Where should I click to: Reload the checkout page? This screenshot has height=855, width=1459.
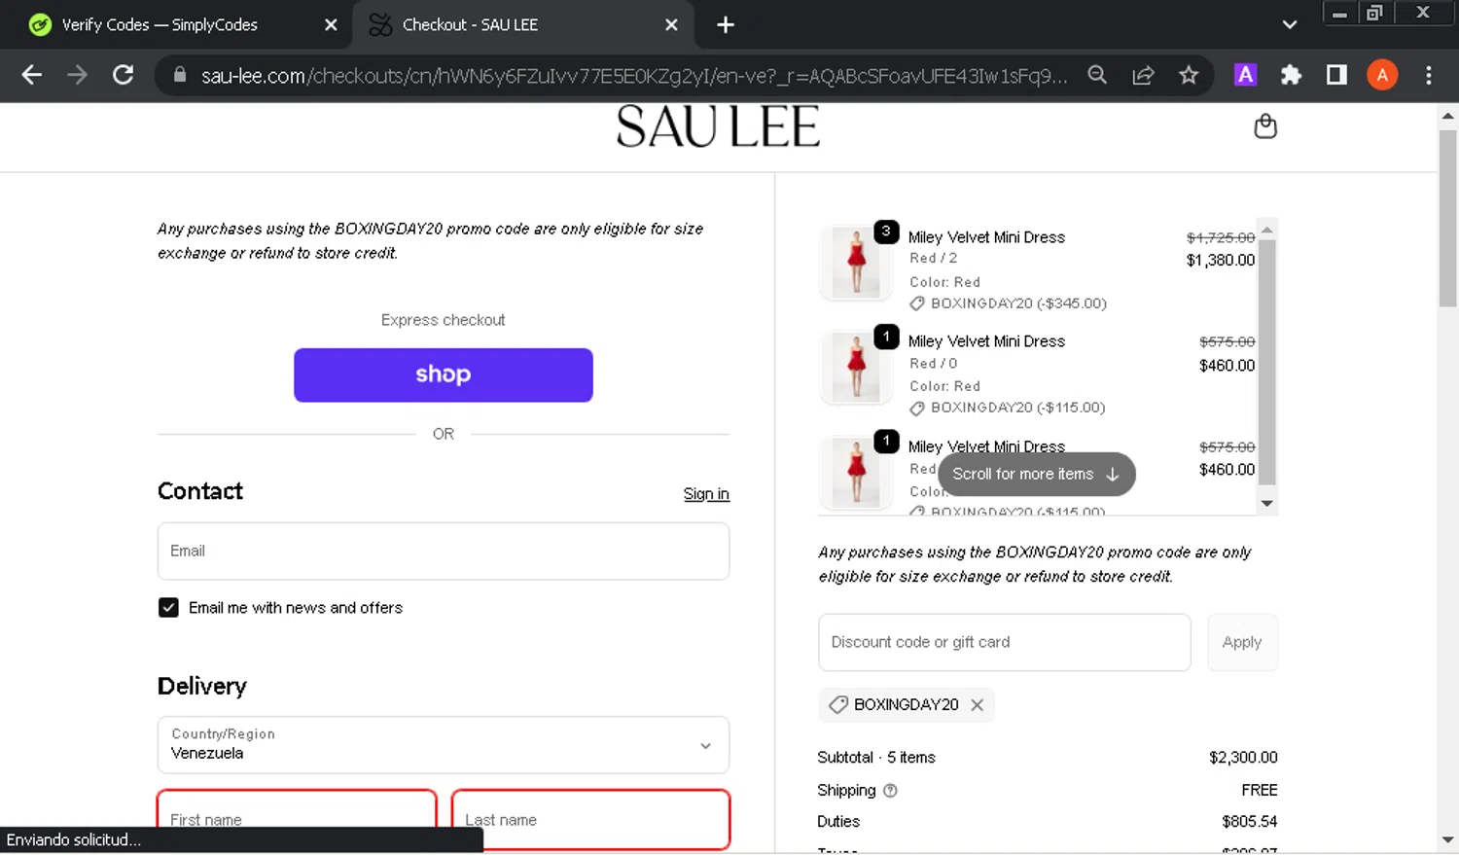pyautogui.click(x=123, y=75)
